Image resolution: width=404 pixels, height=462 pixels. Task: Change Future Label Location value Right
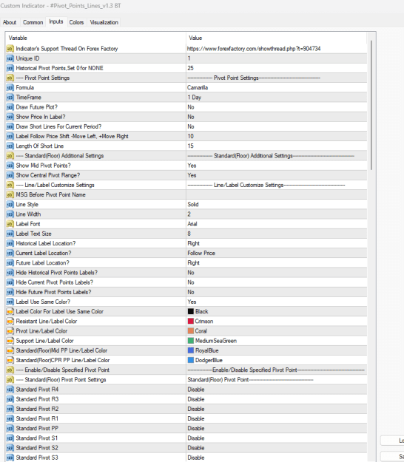tap(277, 262)
